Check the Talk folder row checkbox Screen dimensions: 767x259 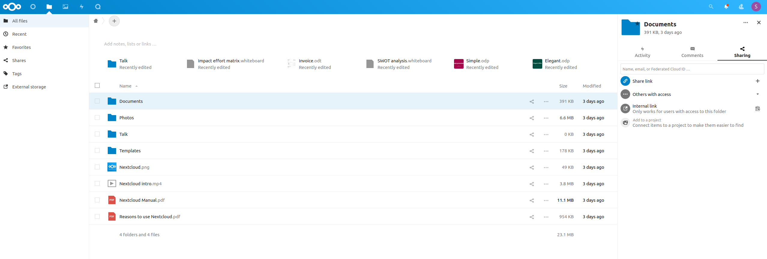(97, 134)
